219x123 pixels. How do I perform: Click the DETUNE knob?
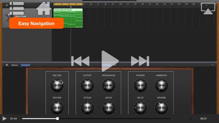(57, 108)
